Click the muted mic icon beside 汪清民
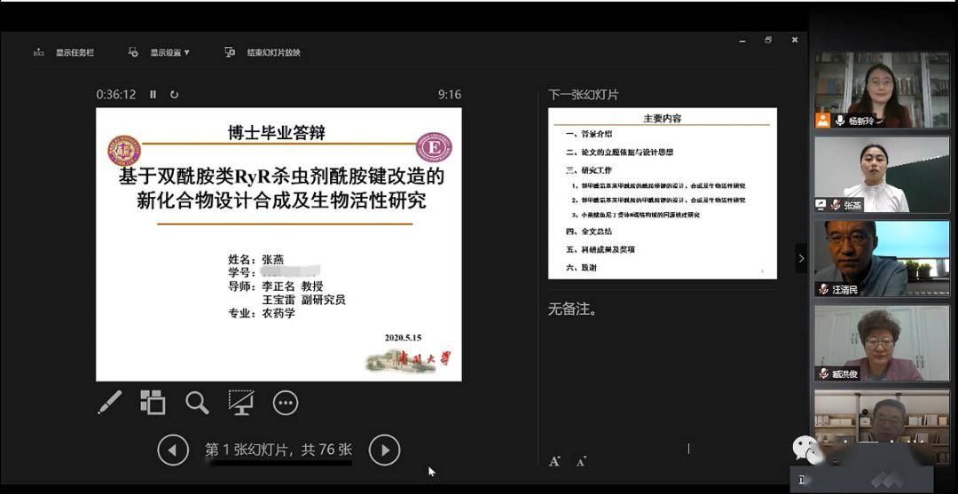The height and width of the screenshot is (494, 958). point(823,289)
